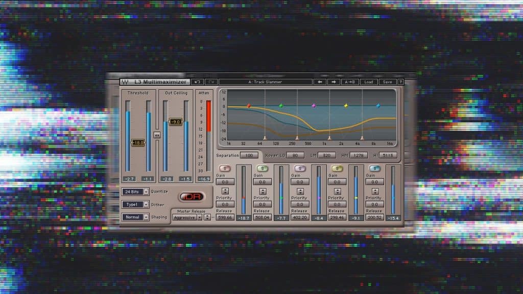Click the threshold peak readout -2.7

[129, 179]
